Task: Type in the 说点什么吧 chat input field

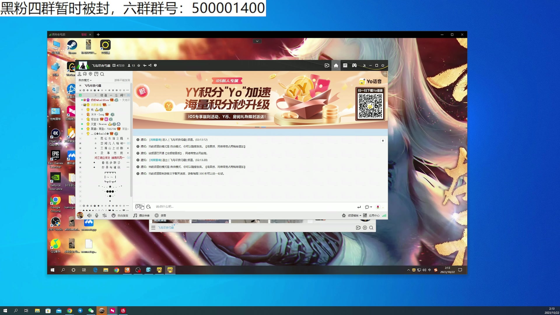Action: coord(204,206)
